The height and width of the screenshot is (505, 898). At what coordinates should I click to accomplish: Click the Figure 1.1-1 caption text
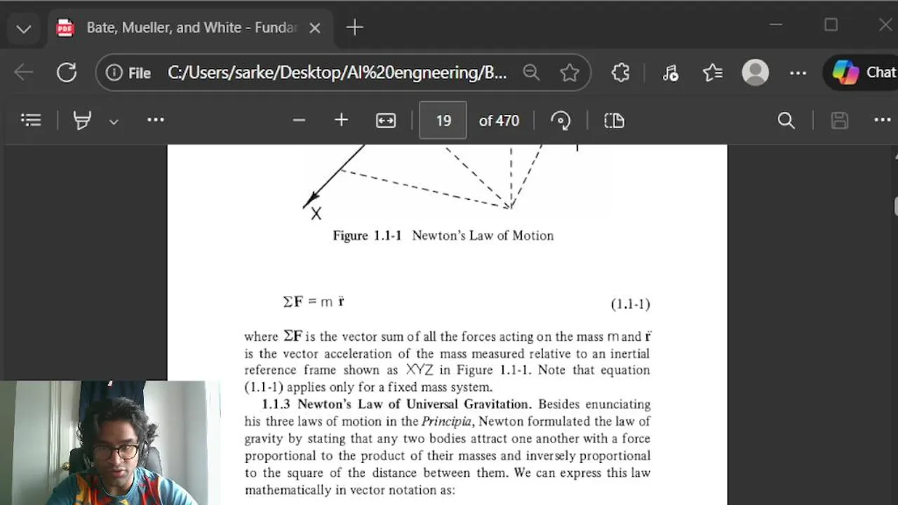(443, 236)
